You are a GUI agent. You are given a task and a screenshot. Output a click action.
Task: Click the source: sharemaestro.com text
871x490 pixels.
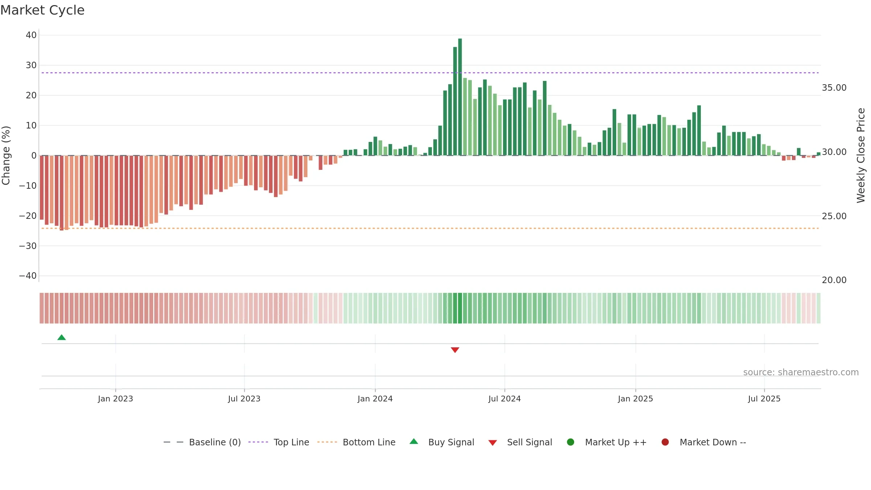tap(801, 372)
